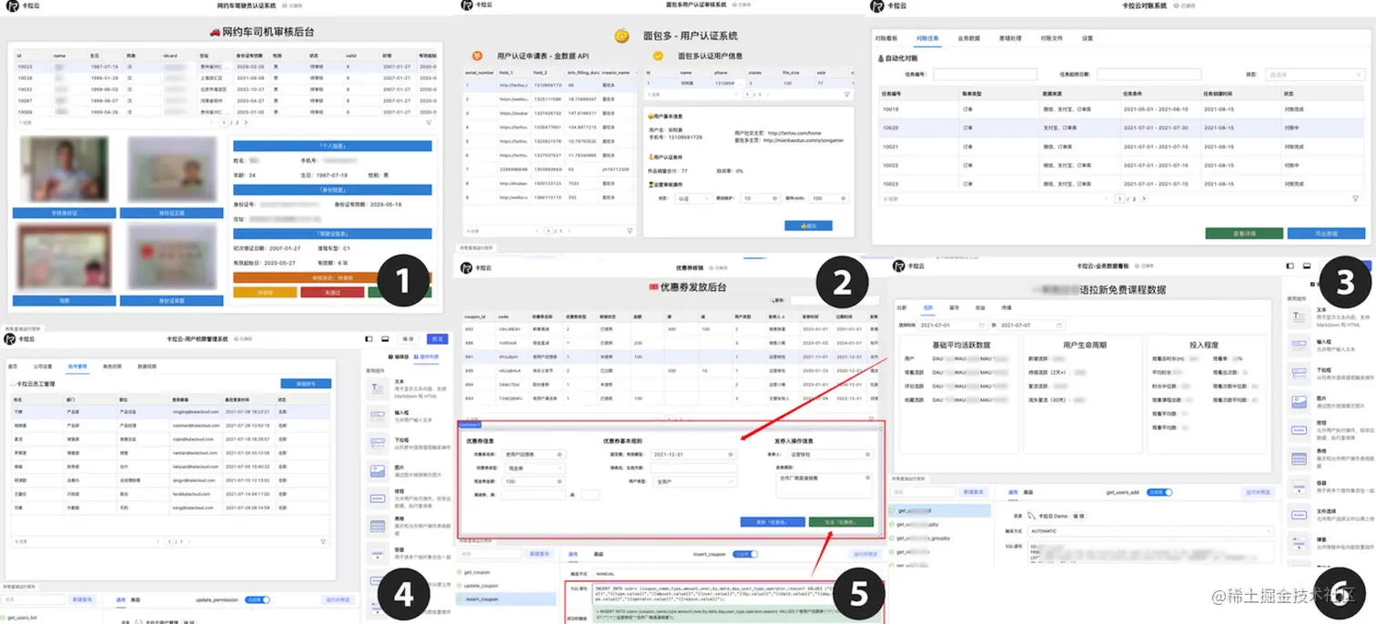Select the 图片 component icon in the permission window
This screenshot has height=624, width=1376.
377,473
